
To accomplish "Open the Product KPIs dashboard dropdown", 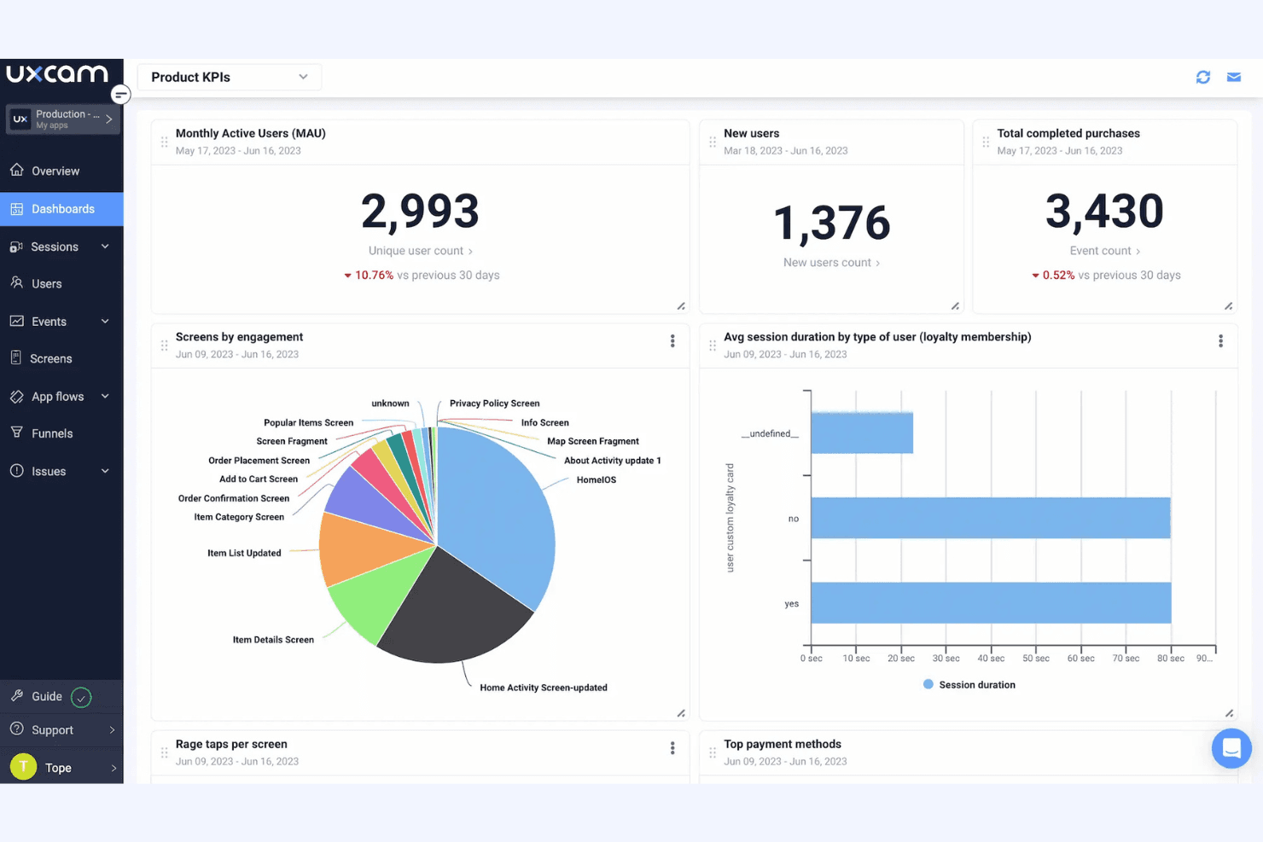I will [230, 77].
